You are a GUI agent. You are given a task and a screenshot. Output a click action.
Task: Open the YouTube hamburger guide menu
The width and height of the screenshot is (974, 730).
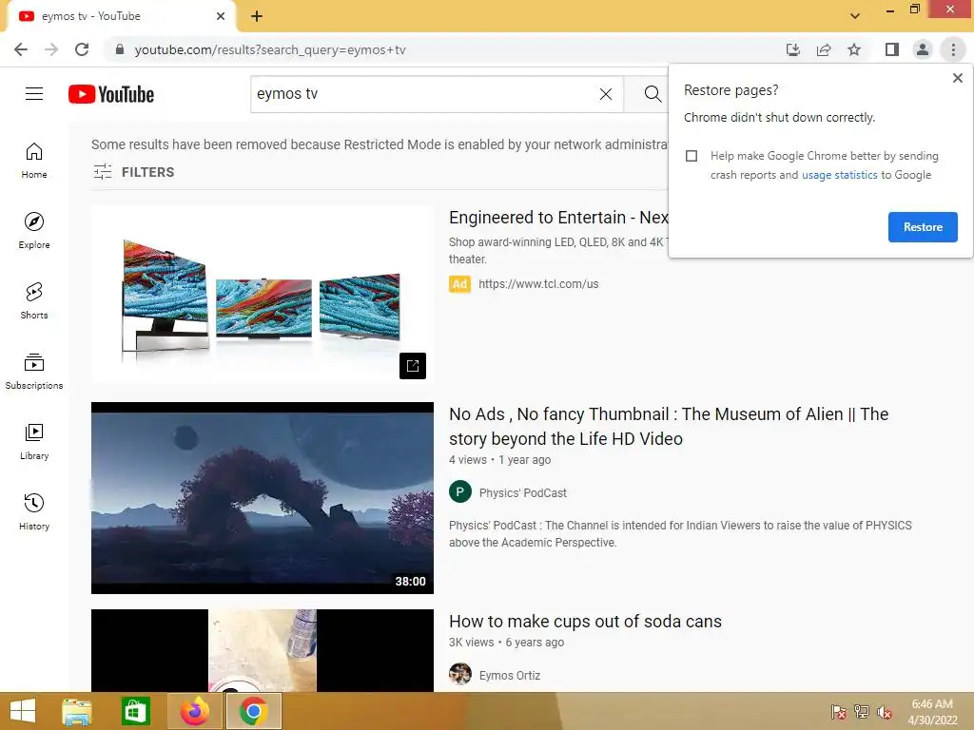coord(34,94)
